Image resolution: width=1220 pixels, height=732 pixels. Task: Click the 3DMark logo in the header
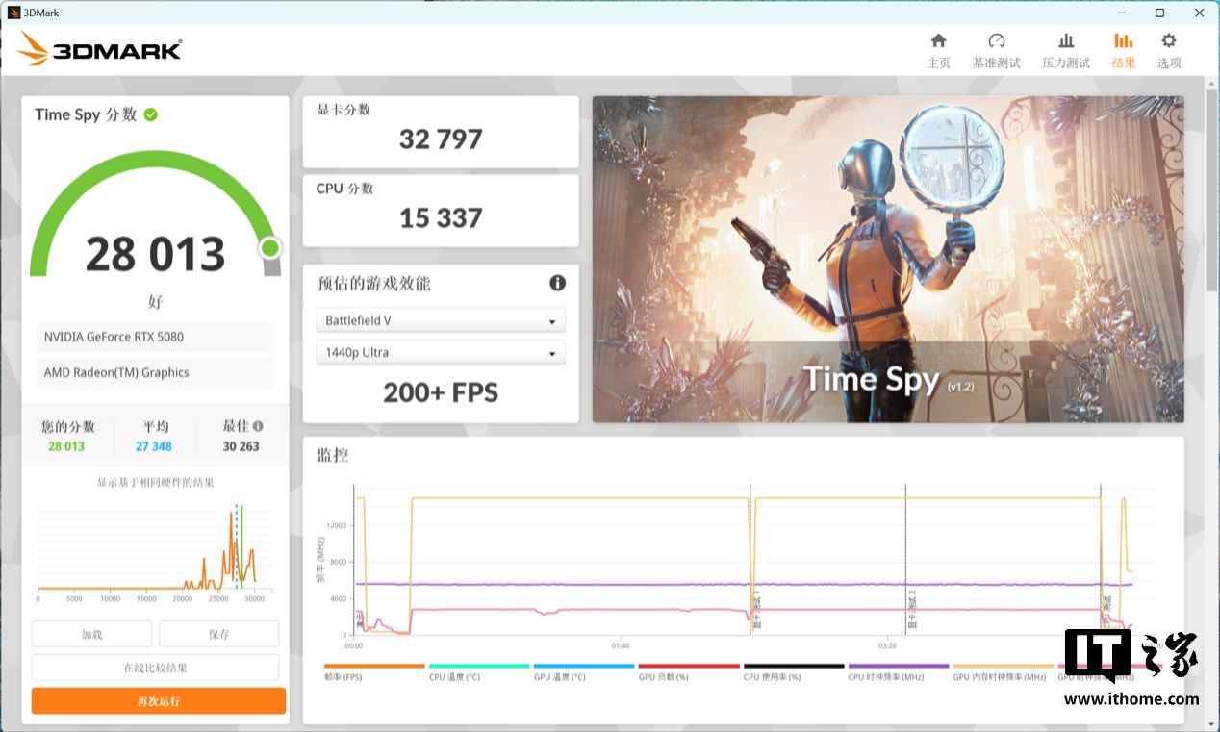[100, 49]
